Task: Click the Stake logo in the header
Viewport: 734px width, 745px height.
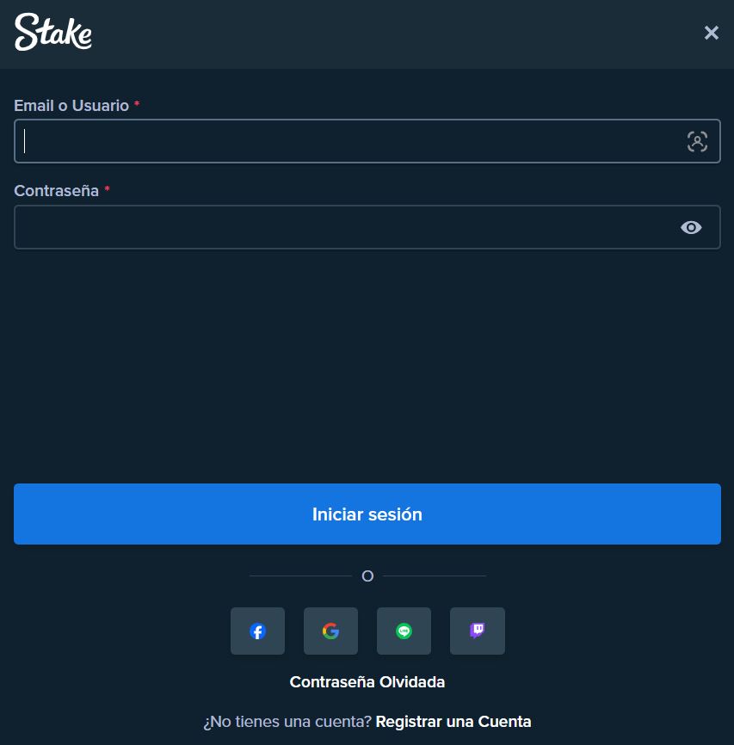Action: [53, 32]
